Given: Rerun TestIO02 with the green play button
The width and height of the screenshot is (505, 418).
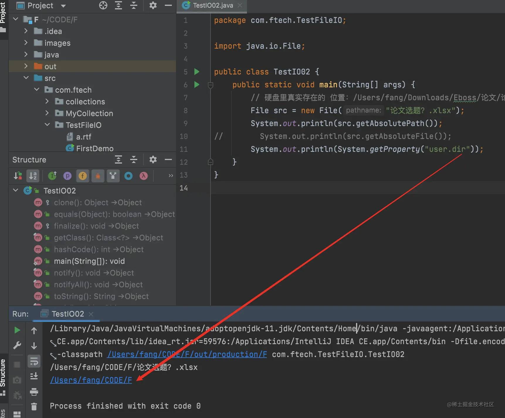Looking at the screenshot, I should tap(17, 330).
